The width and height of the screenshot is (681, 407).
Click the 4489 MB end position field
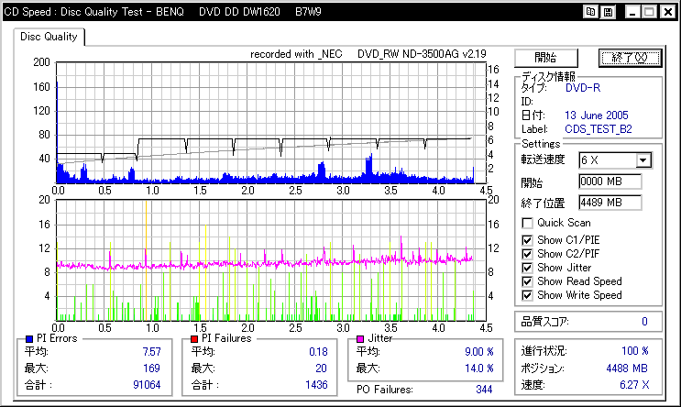pyautogui.click(x=610, y=203)
